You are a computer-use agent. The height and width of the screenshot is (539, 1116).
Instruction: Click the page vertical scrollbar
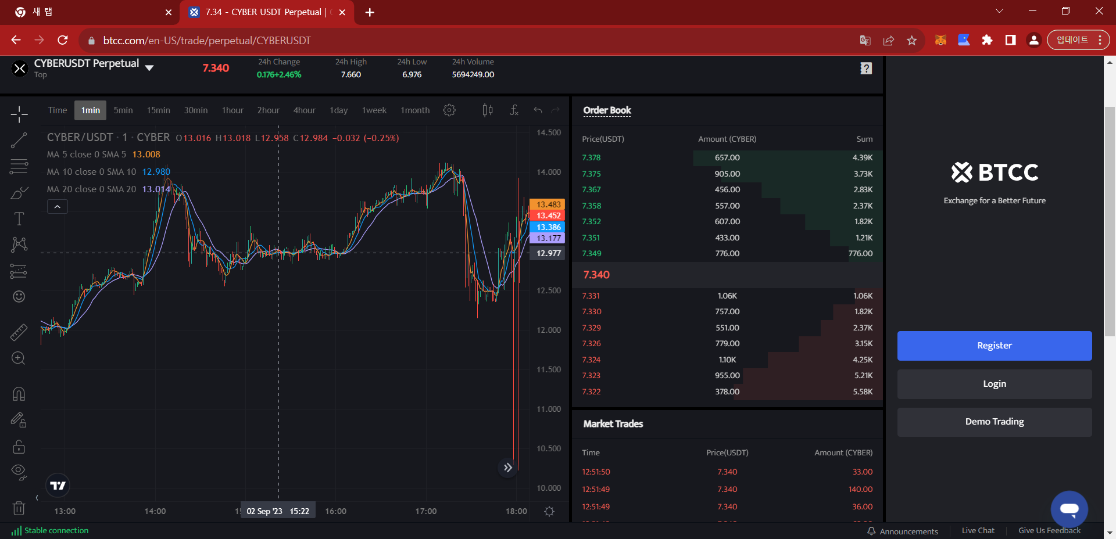1110,221
